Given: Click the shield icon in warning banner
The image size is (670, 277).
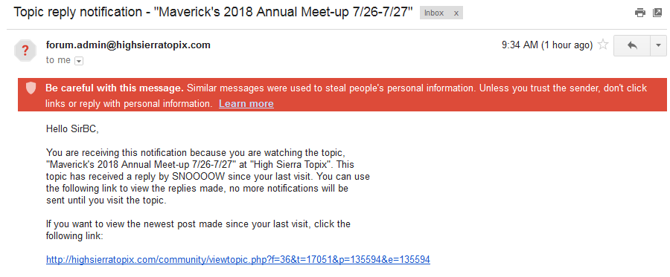Looking at the screenshot, I should pos(31,88).
